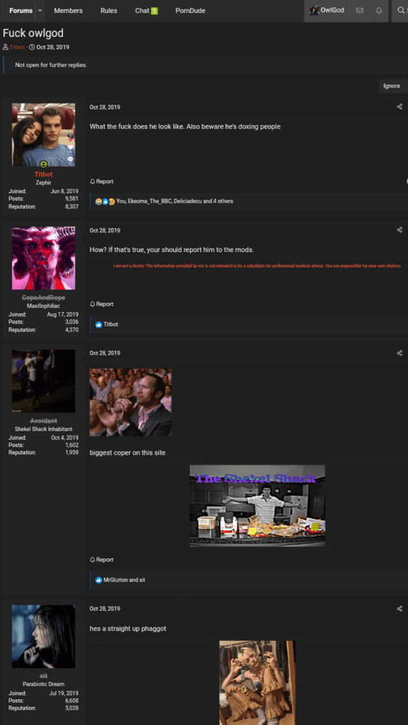The image size is (408, 725).
Task: Click the Oct 28, 2019 date on Avoidant's post
Action: click(x=105, y=353)
